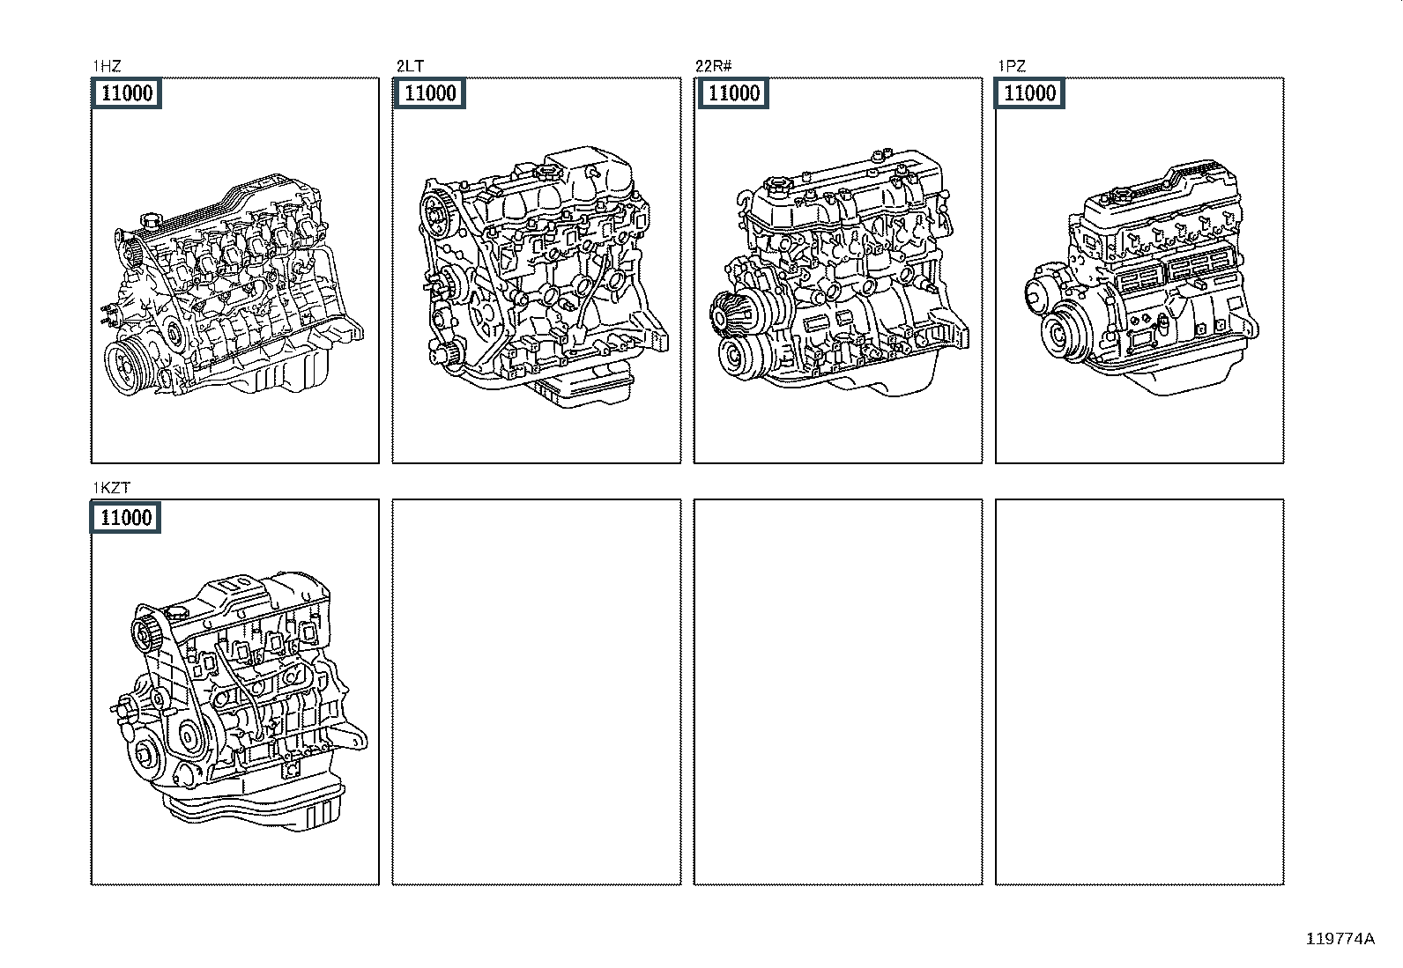Open the 11000 label under 22R# heading
The height and width of the screenshot is (968, 1403).
click(x=733, y=93)
